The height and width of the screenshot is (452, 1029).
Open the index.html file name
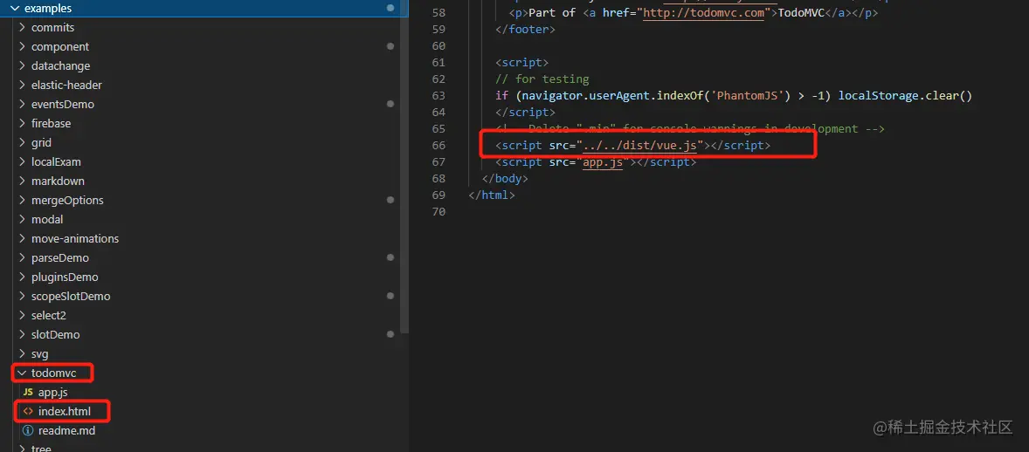[x=65, y=411]
